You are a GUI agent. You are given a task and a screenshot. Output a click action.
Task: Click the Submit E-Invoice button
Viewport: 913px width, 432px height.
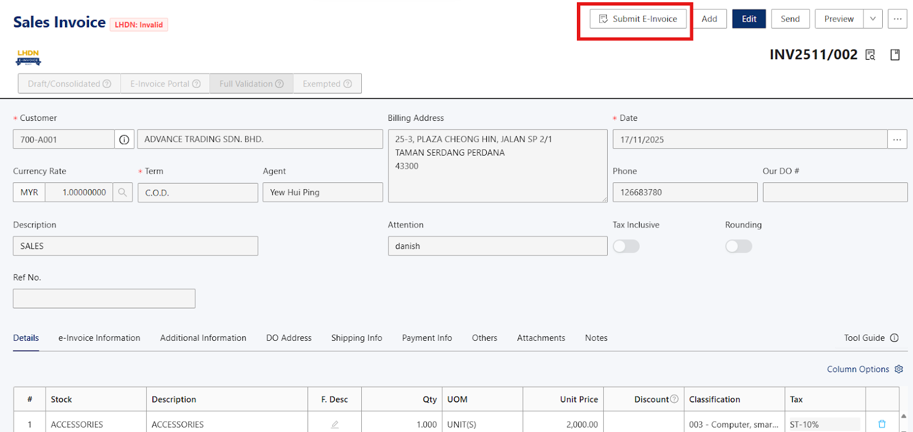638,19
